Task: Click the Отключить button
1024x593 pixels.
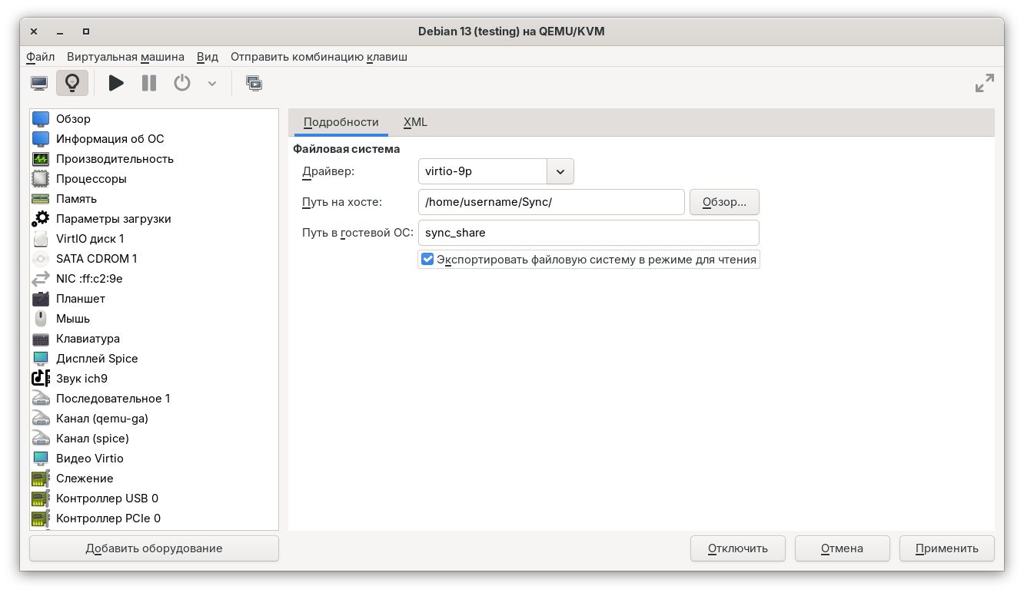Action: coord(738,548)
